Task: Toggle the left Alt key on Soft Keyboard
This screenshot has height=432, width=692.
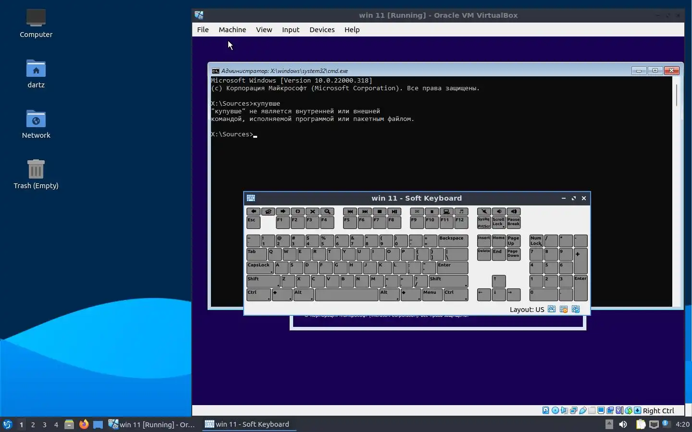Action: click(x=304, y=295)
